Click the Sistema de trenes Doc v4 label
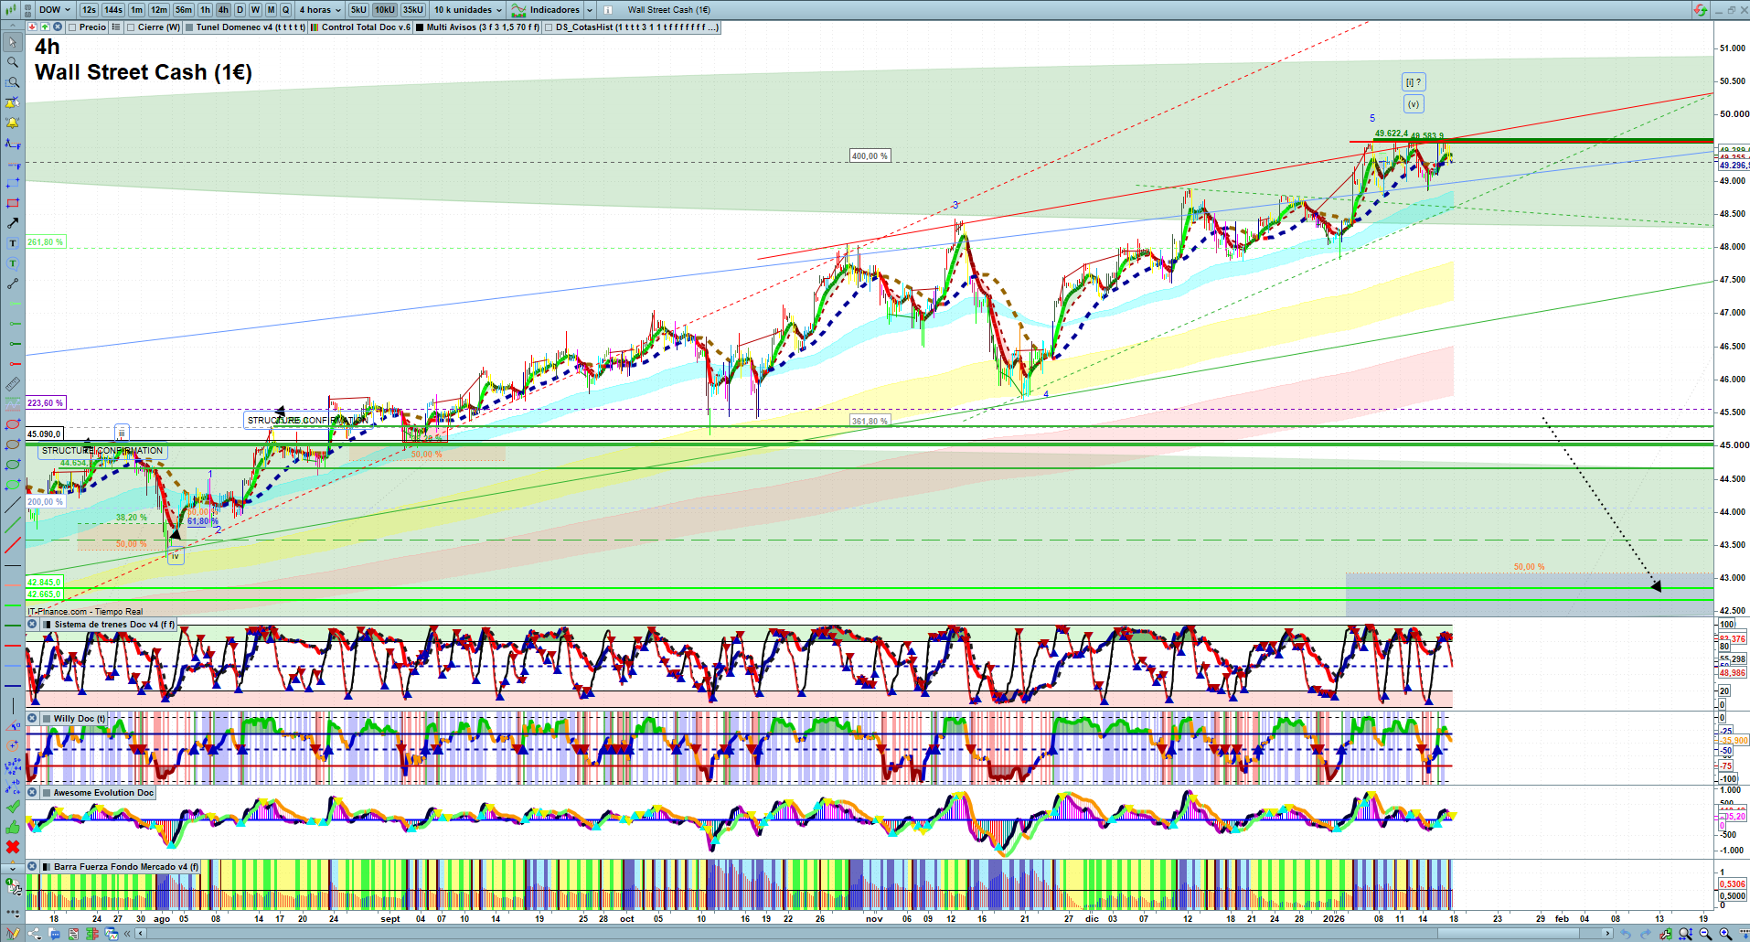This screenshot has height=942, width=1750. coord(113,625)
